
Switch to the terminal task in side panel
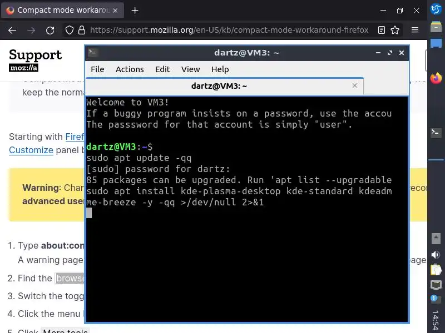(436, 132)
